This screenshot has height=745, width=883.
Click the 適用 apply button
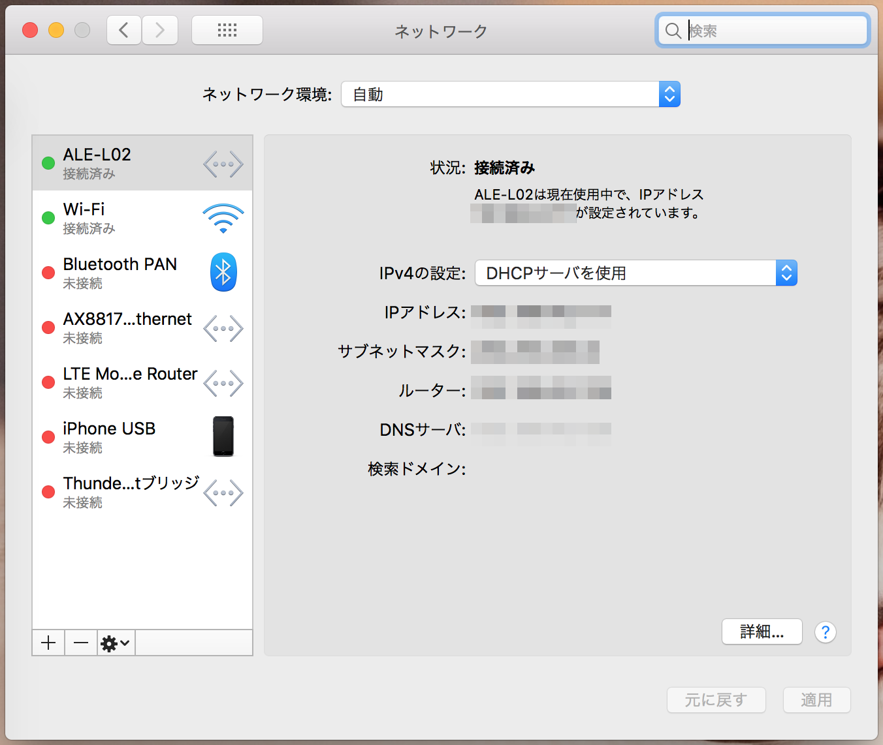pos(816,700)
